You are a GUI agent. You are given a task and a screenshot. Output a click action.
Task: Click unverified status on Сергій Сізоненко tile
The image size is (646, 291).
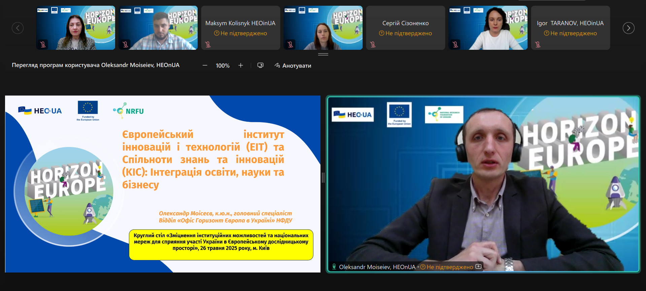[405, 33]
